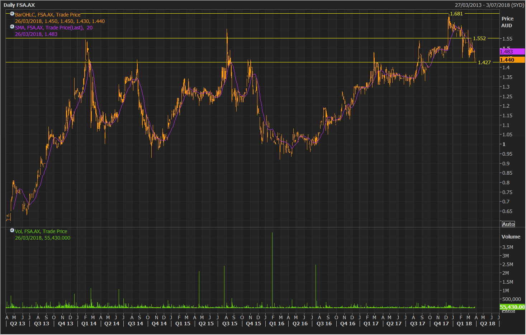Select the 'SMA, FSA.AX, Trade Price(Last), 20' legend
The width and height of the screenshot is (526, 335).
pyautogui.click(x=54, y=28)
